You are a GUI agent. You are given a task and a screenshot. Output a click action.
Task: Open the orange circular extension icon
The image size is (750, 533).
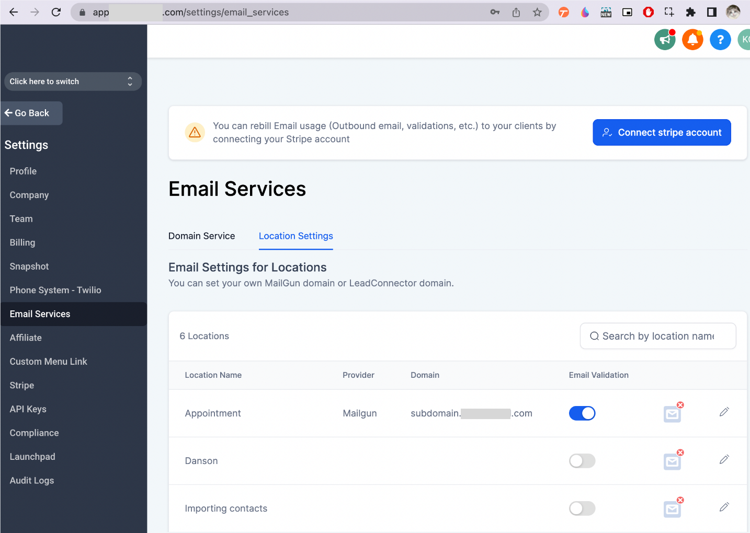click(564, 12)
